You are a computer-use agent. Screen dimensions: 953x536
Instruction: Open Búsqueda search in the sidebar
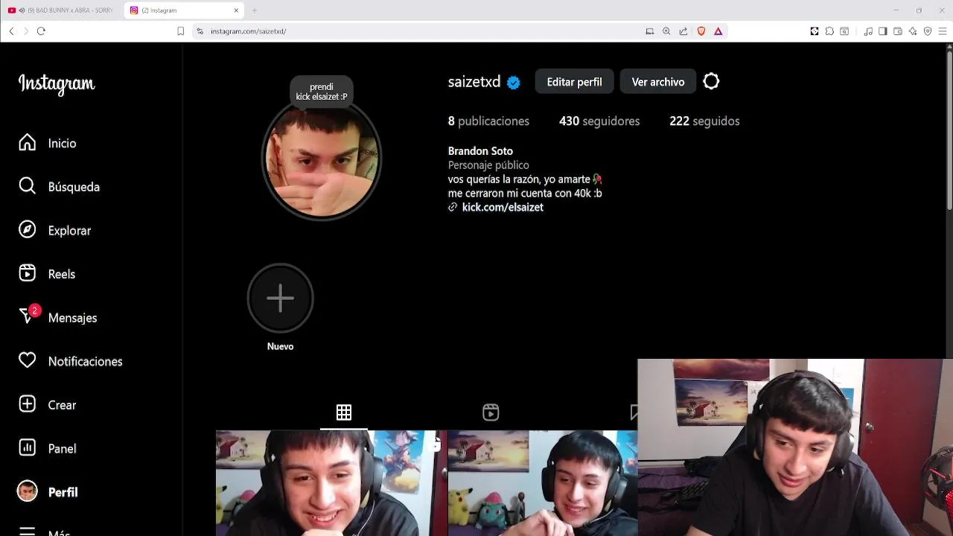(59, 187)
